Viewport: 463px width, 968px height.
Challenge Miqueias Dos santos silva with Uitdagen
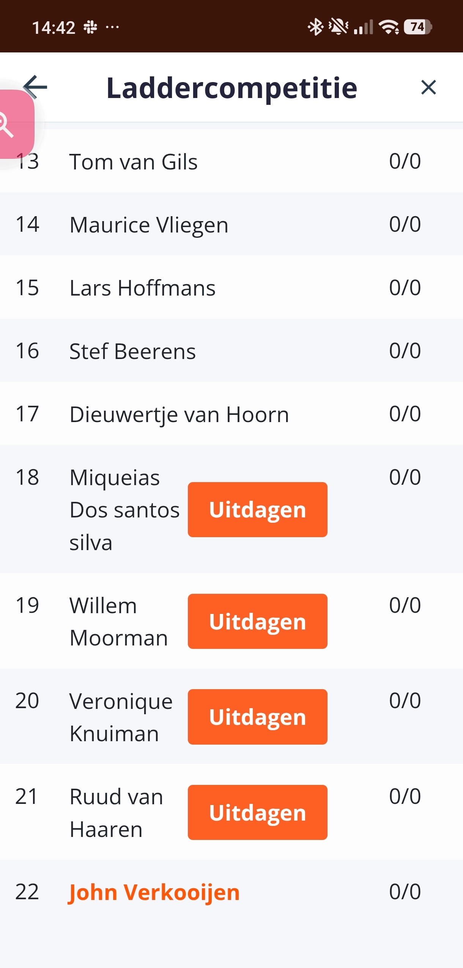[x=257, y=509]
